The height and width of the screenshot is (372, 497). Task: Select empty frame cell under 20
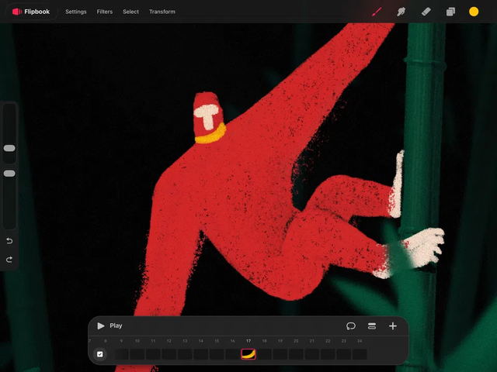pyautogui.click(x=296, y=354)
